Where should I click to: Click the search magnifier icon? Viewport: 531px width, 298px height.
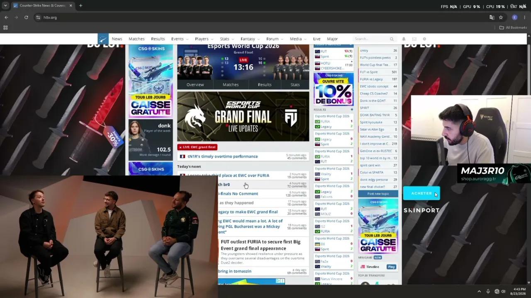(392, 39)
